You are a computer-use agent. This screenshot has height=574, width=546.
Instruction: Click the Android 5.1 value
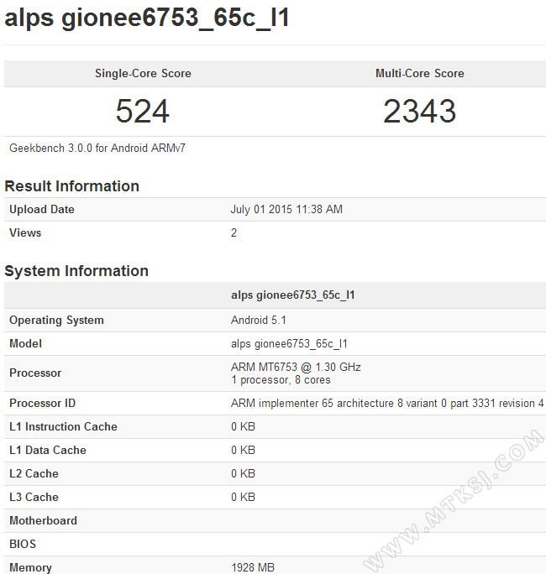259,321
